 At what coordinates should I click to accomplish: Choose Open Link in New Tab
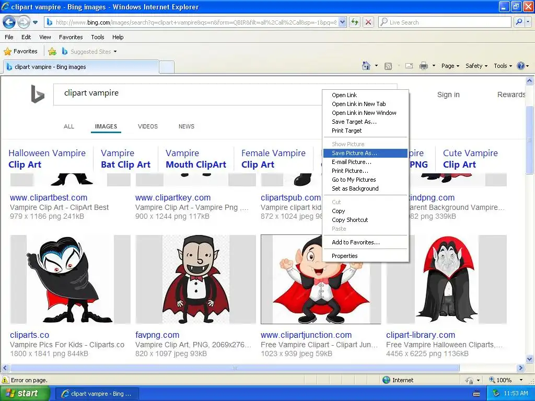coord(365,104)
